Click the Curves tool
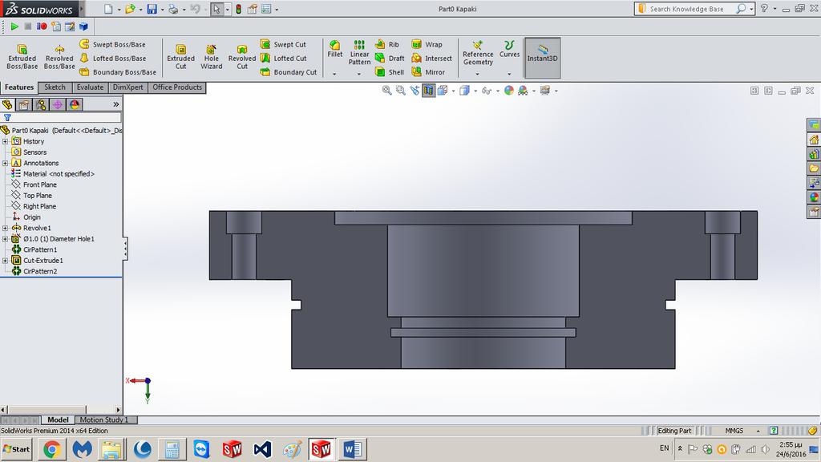The width and height of the screenshot is (821, 462). point(509,49)
